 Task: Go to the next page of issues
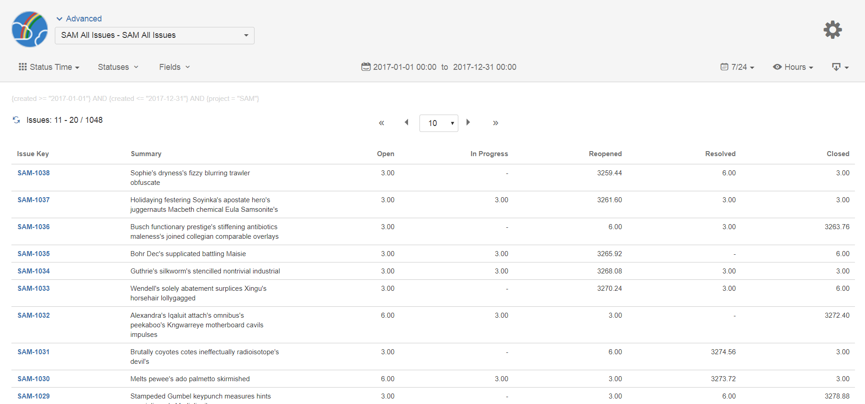pyautogui.click(x=468, y=122)
